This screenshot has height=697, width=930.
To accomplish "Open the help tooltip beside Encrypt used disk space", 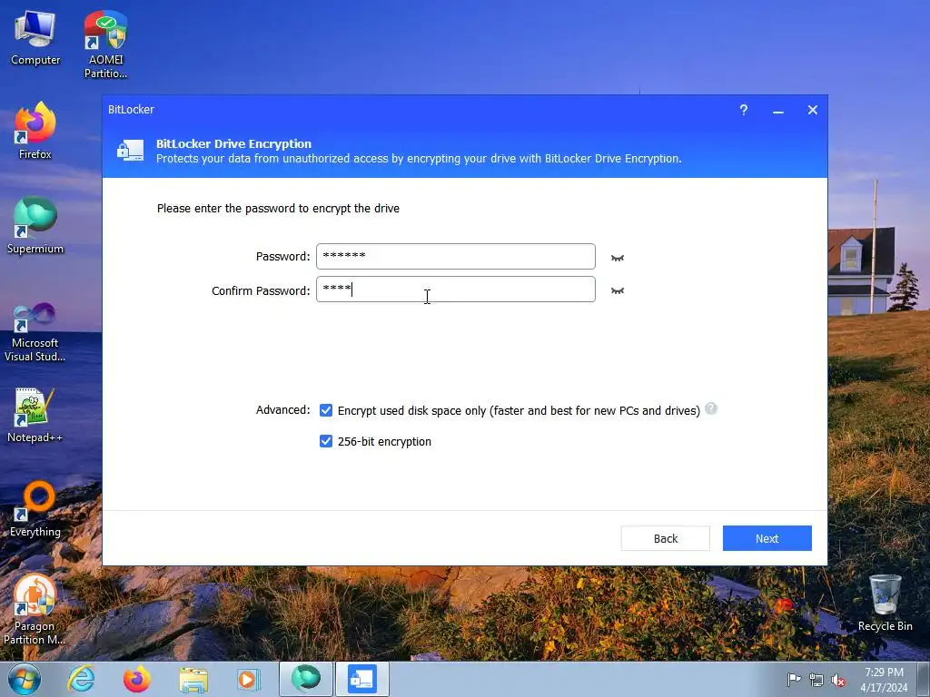I will (711, 408).
